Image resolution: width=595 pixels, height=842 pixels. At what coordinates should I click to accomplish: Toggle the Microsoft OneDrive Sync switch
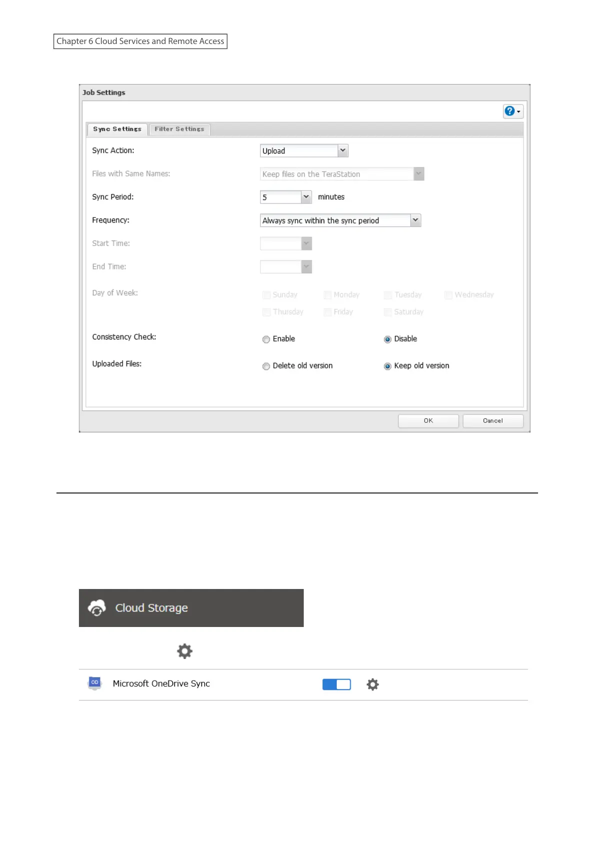tap(337, 684)
